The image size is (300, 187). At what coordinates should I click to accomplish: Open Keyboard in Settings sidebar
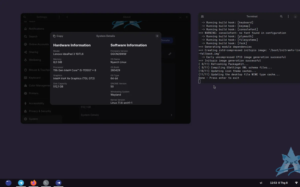tap(41, 78)
